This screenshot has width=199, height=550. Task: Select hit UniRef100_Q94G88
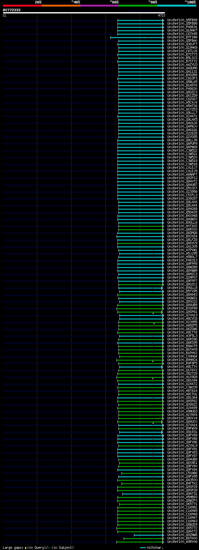click(182, 209)
